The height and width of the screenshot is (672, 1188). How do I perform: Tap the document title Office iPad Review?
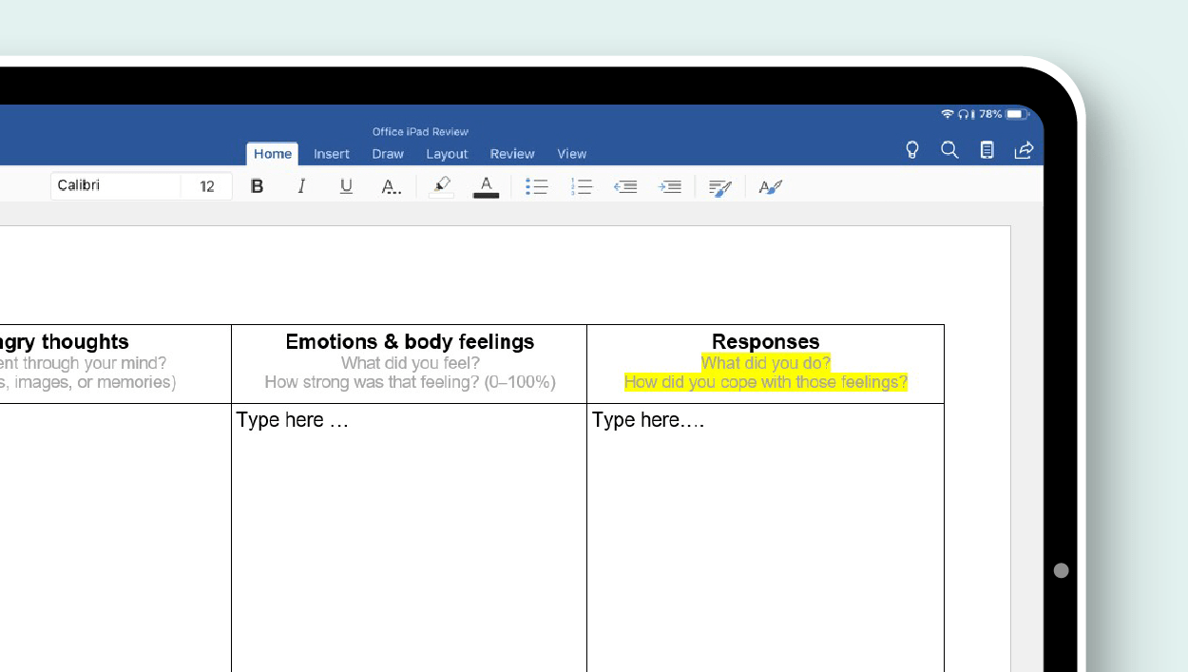click(x=420, y=132)
